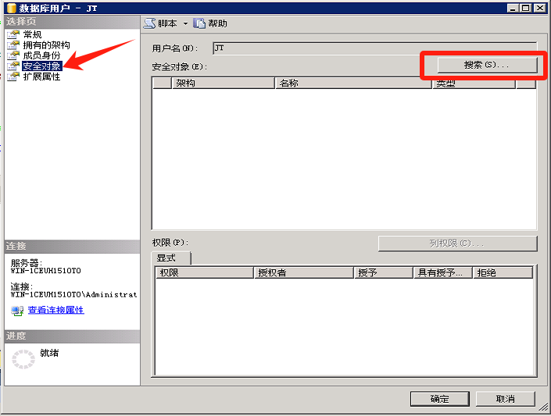Click the 选择页 panel header
This screenshot has height=416, width=551.
pos(72,22)
